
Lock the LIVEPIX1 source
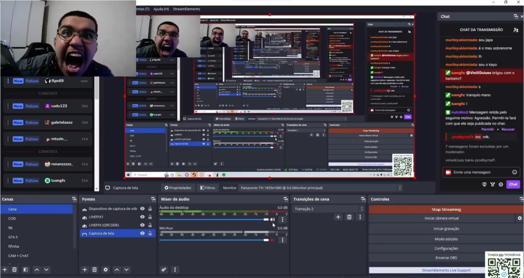point(150,217)
